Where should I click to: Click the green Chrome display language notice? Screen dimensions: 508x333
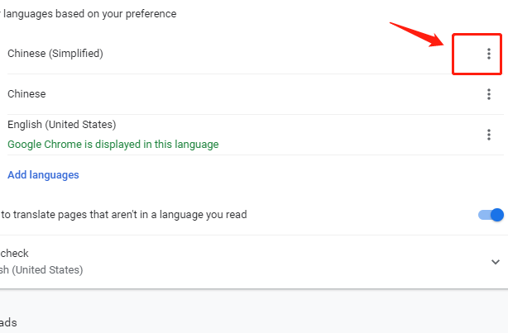pos(113,145)
